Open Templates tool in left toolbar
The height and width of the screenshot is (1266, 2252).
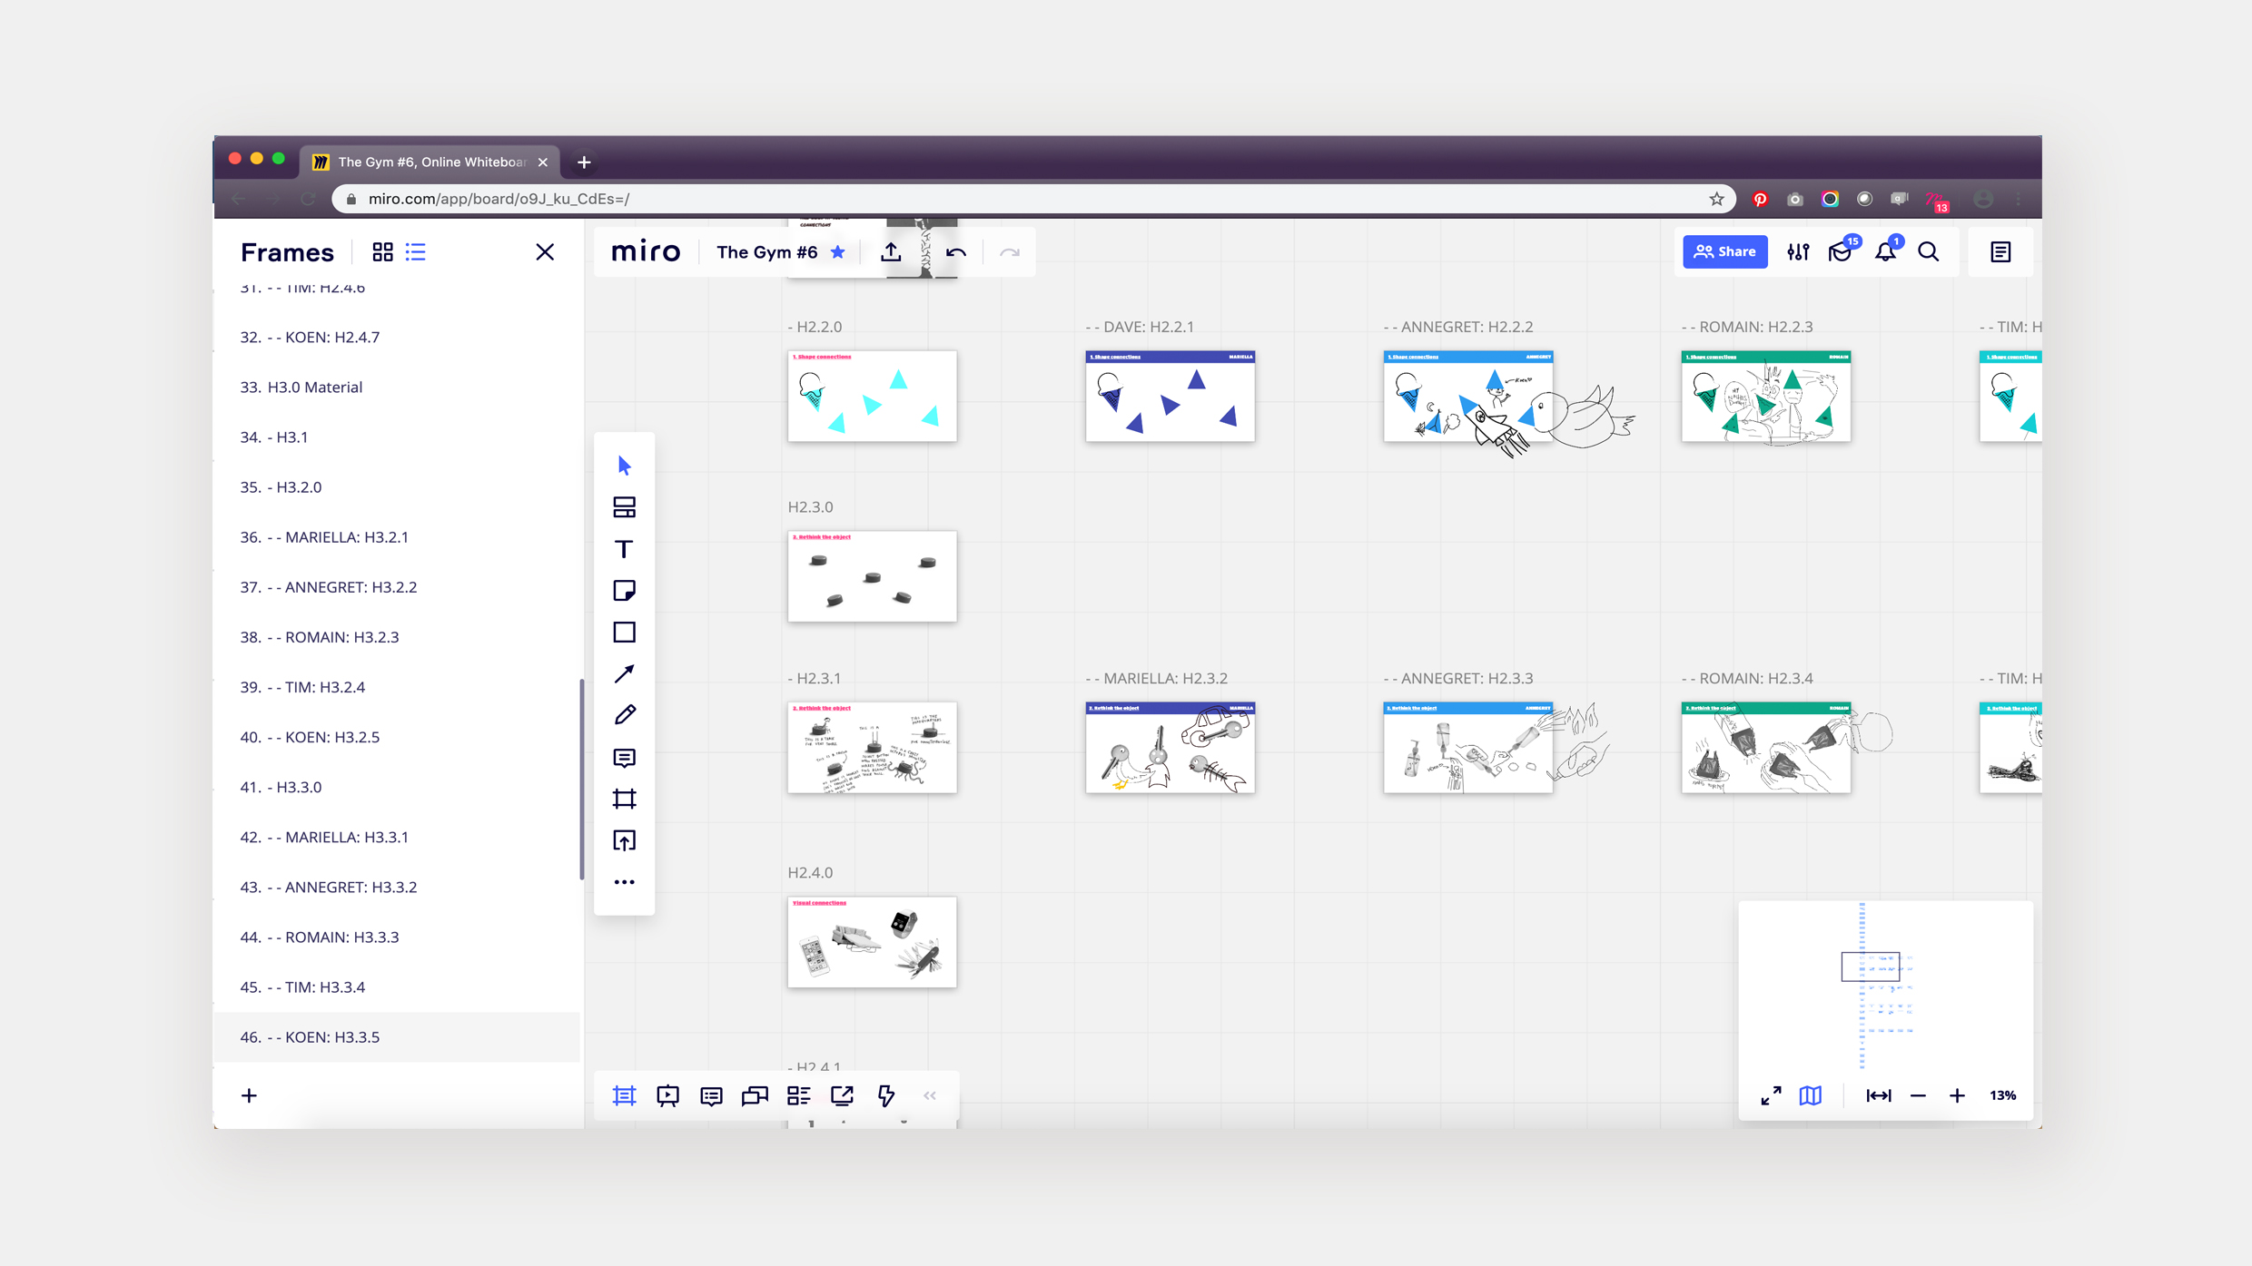[x=624, y=507]
